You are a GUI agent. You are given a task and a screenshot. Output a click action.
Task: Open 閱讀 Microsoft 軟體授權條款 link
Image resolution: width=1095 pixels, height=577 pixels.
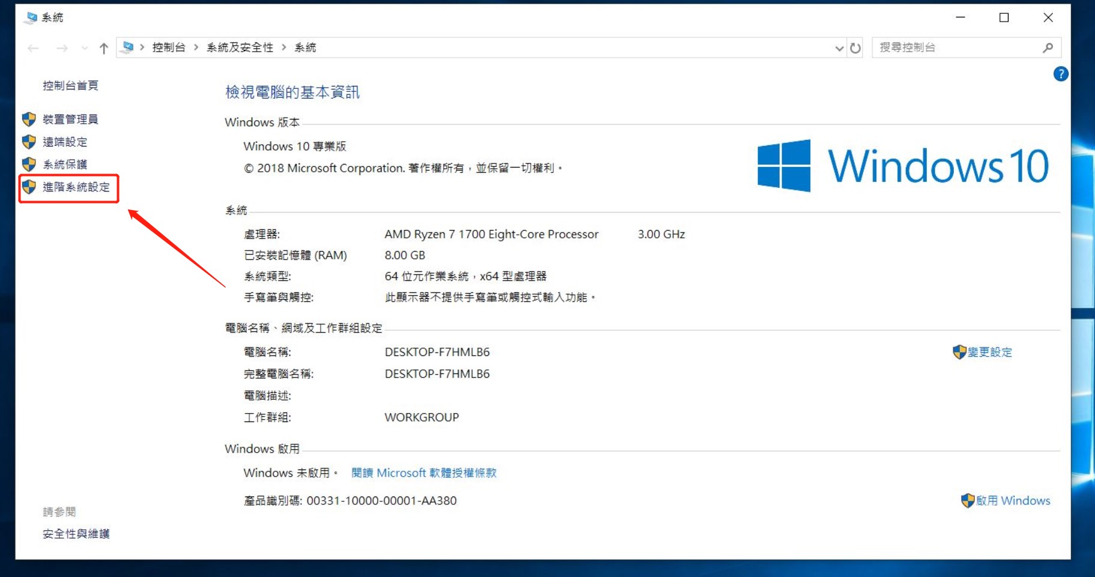click(x=423, y=473)
